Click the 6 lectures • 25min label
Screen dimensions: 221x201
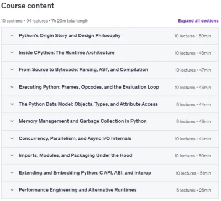(193, 190)
